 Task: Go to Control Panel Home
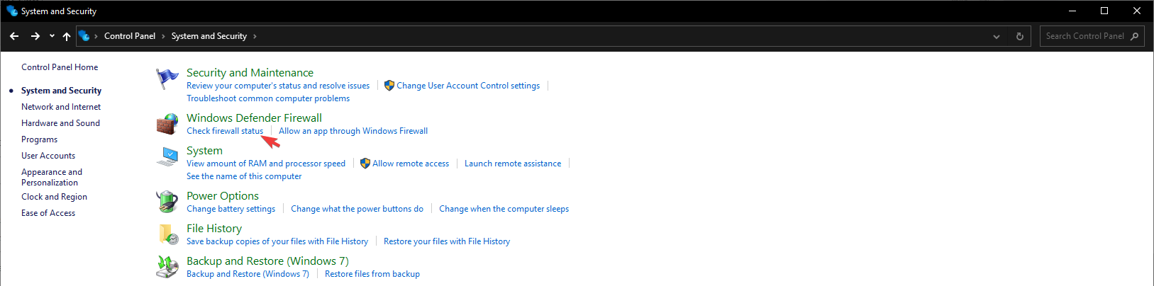pyautogui.click(x=60, y=67)
